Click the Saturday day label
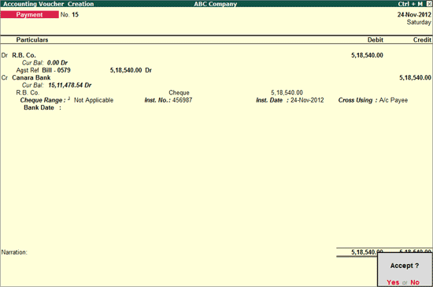 [x=419, y=22]
